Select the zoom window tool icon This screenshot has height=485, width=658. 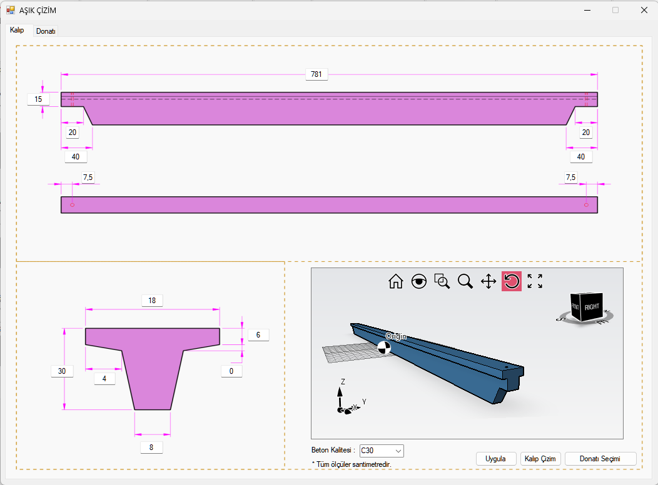coord(442,281)
